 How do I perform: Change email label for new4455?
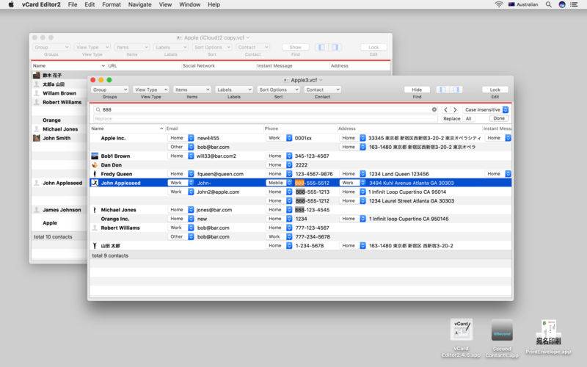pyautogui.click(x=181, y=138)
